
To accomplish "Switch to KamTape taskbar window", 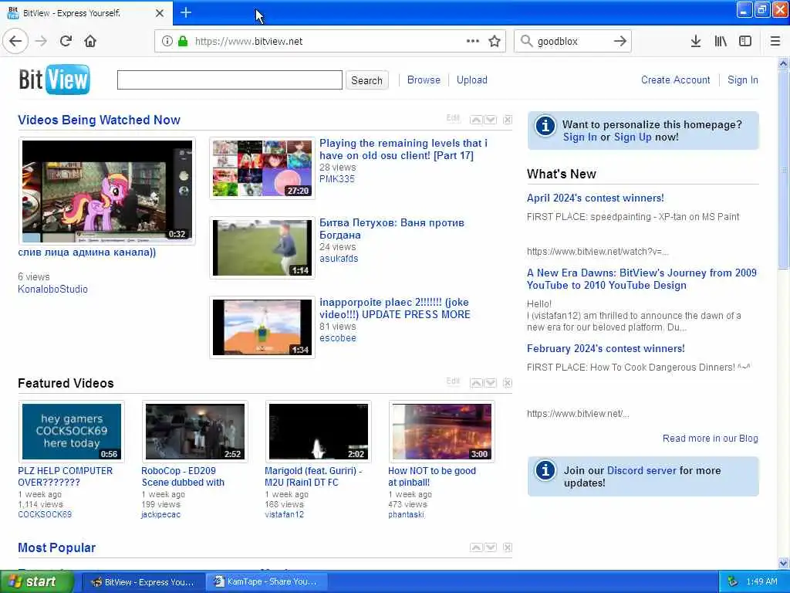I will coord(266,582).
